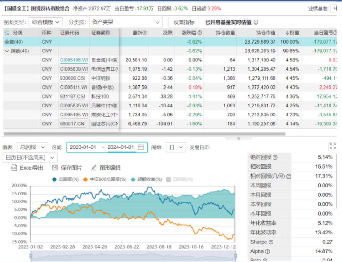Click the fullscreen expand icon above stats

click(x=332, y=147)
